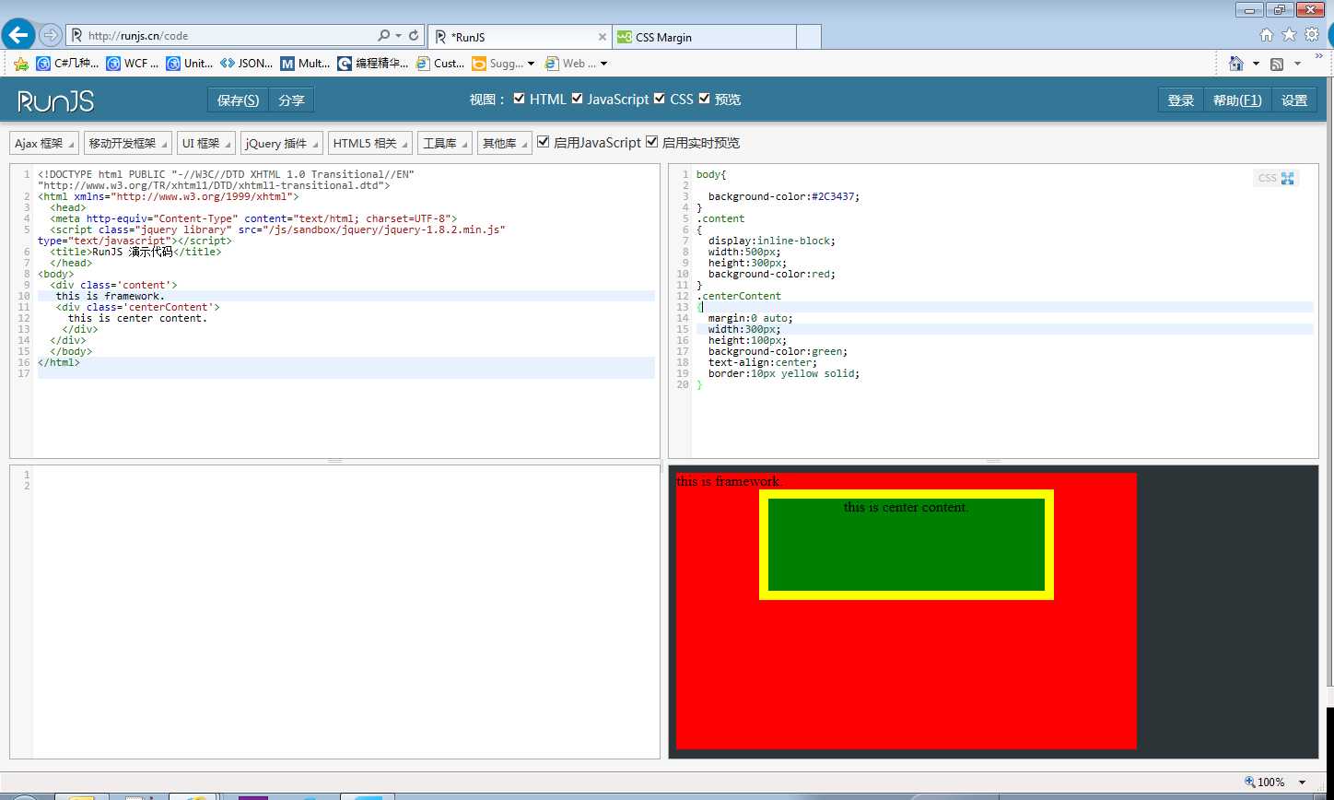This screenshot has height=800, width=1334.
Task: Open the UI 框架 dropdown
Action: (x=206, y=143)
